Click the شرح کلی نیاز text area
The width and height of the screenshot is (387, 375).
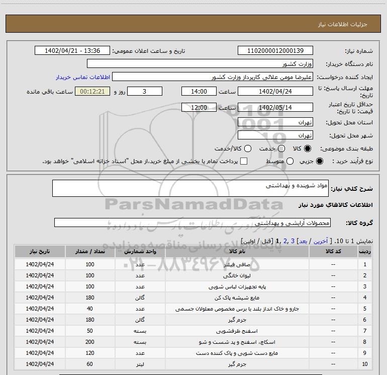tap(190, 188)
